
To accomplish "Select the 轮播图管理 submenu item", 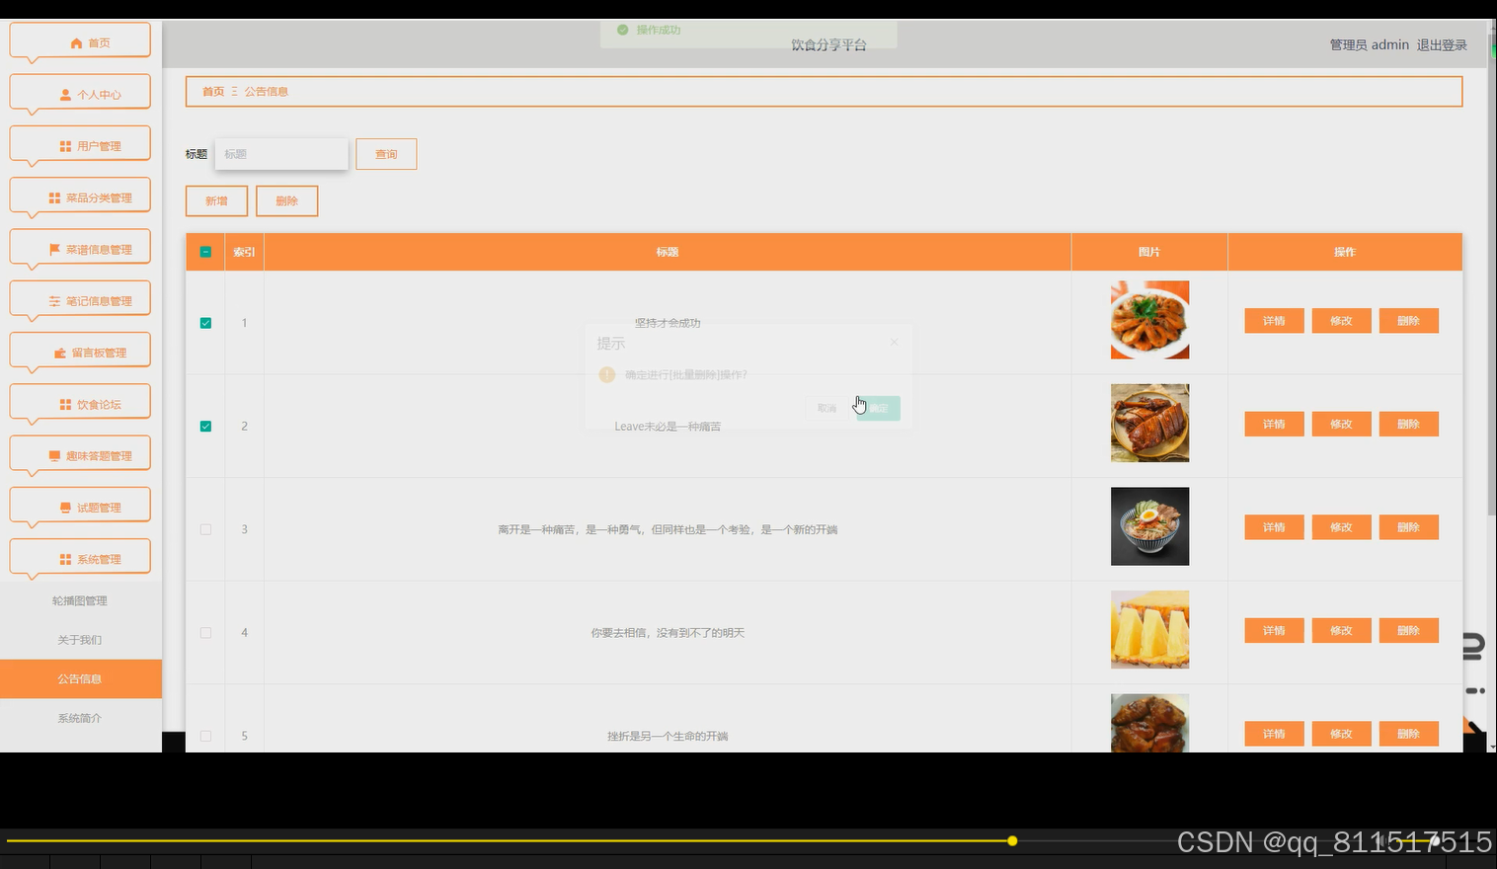I will tap(80, 600).
